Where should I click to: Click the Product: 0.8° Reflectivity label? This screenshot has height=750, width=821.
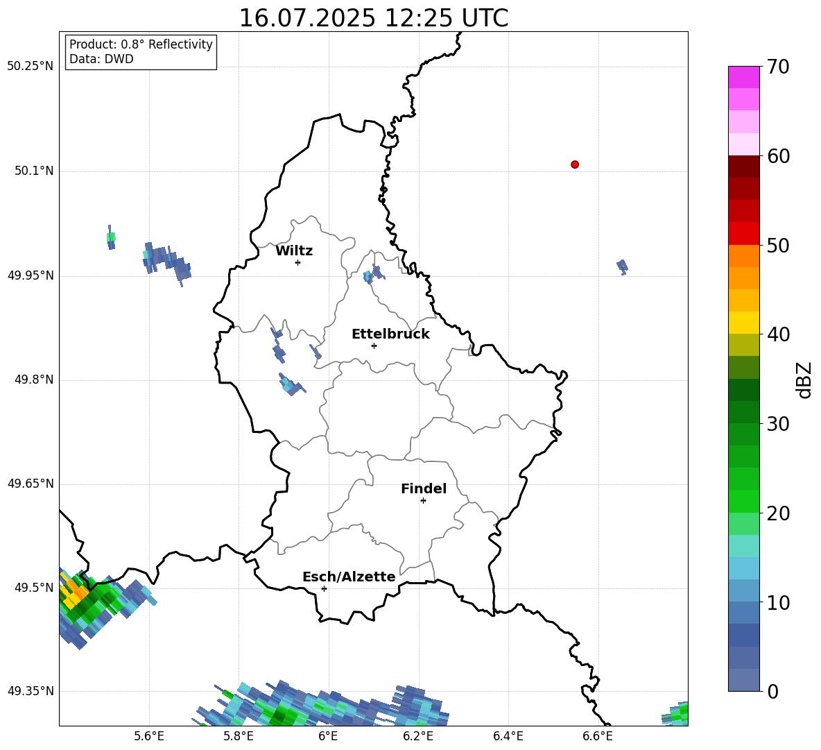click(141, 44)
